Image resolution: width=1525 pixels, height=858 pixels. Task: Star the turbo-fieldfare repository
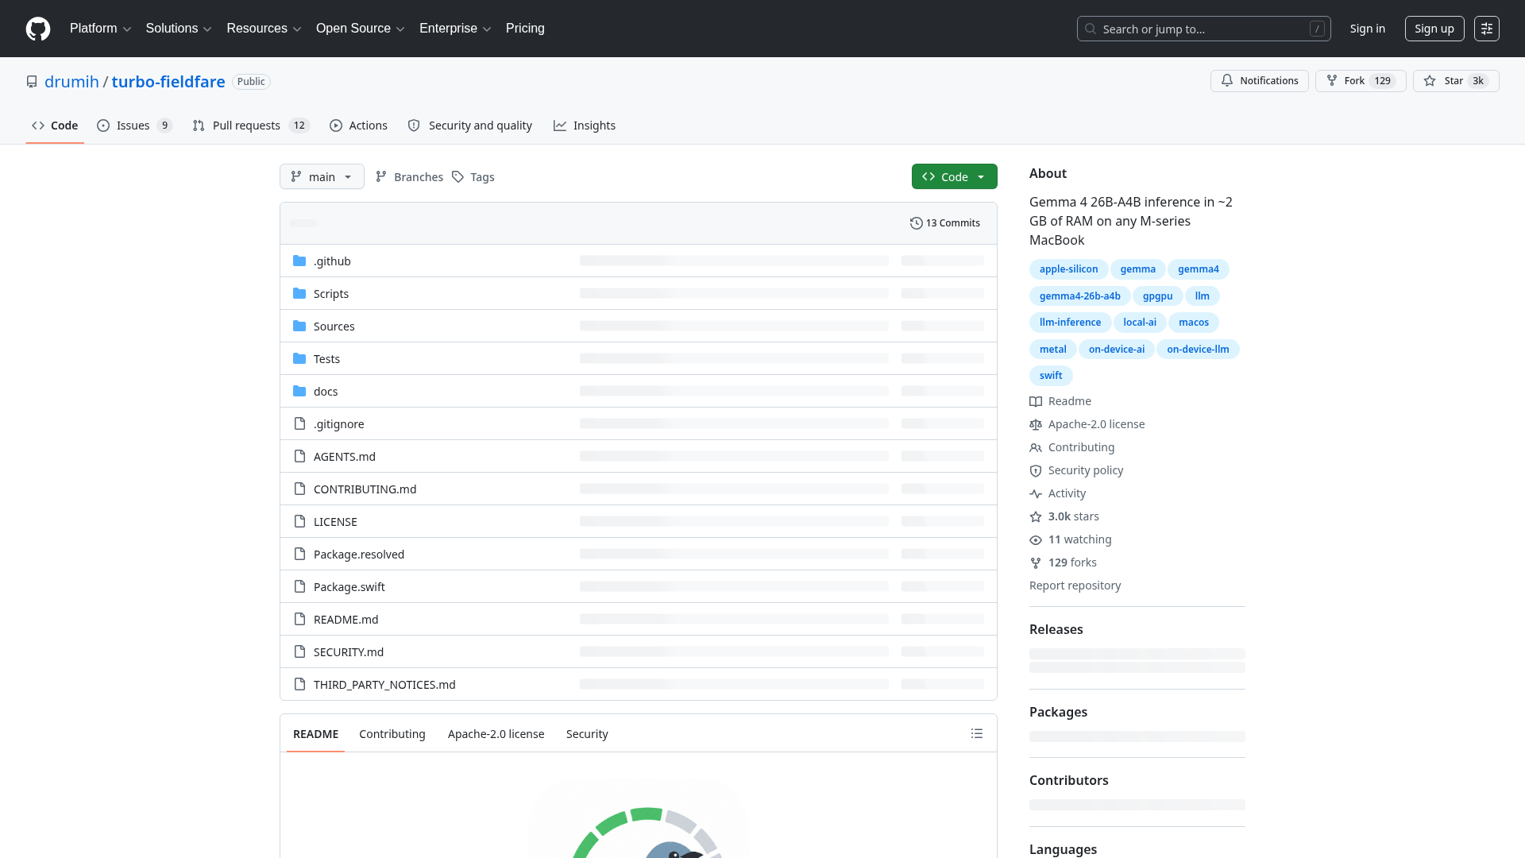(1455, 81)
